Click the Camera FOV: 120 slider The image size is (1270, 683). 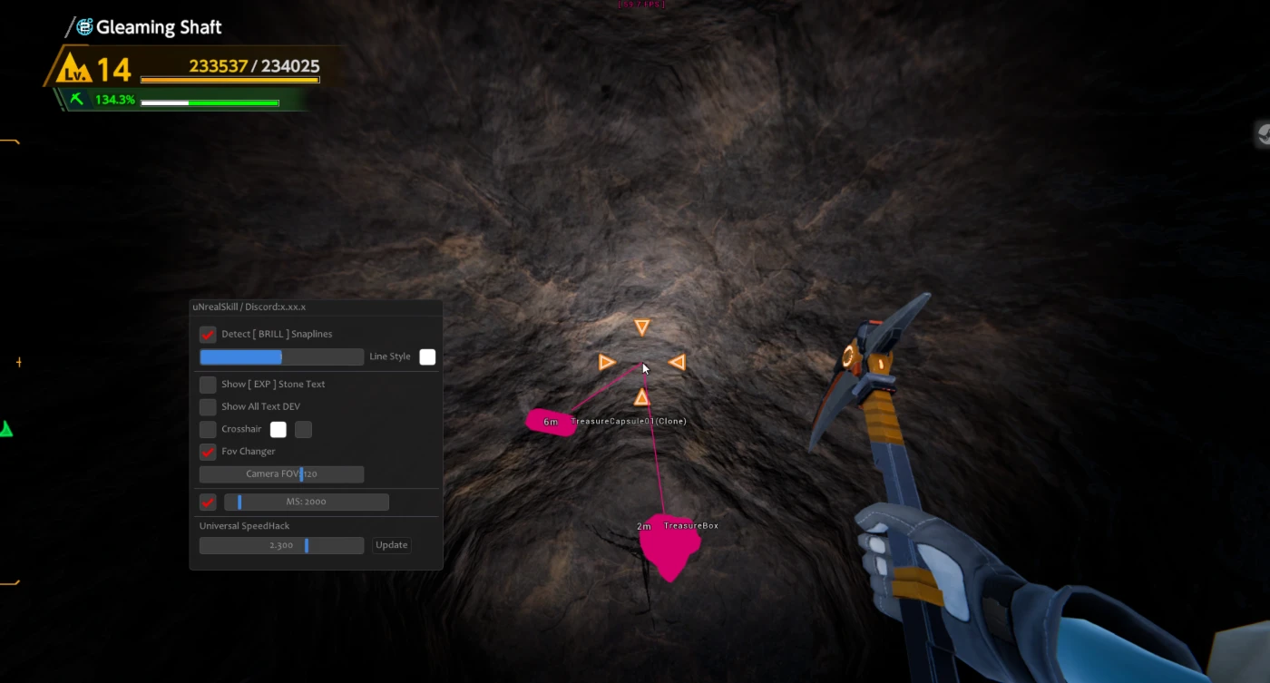[281, 473]
